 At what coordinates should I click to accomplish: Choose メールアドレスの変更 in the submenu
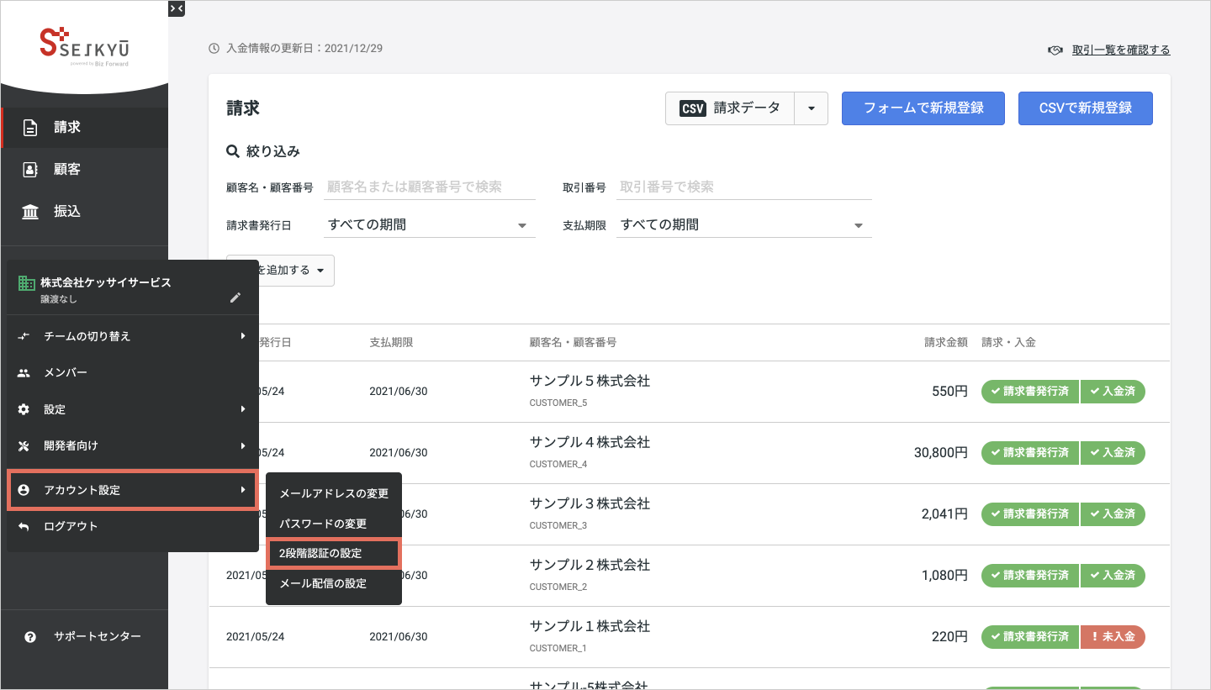click(333, 493)
